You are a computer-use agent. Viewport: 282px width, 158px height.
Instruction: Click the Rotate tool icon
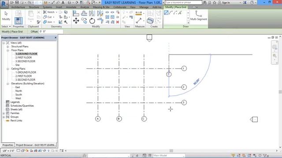pos(92,21)
